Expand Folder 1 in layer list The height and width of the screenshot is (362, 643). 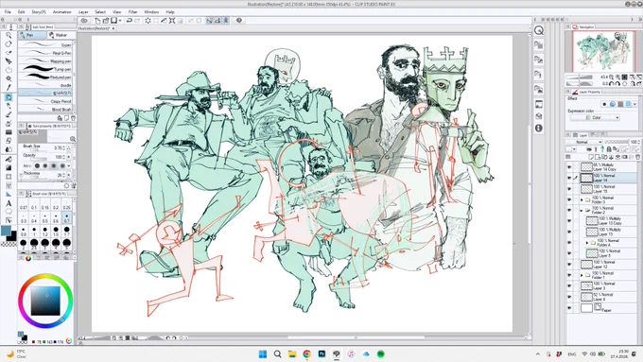click(582, 275)
